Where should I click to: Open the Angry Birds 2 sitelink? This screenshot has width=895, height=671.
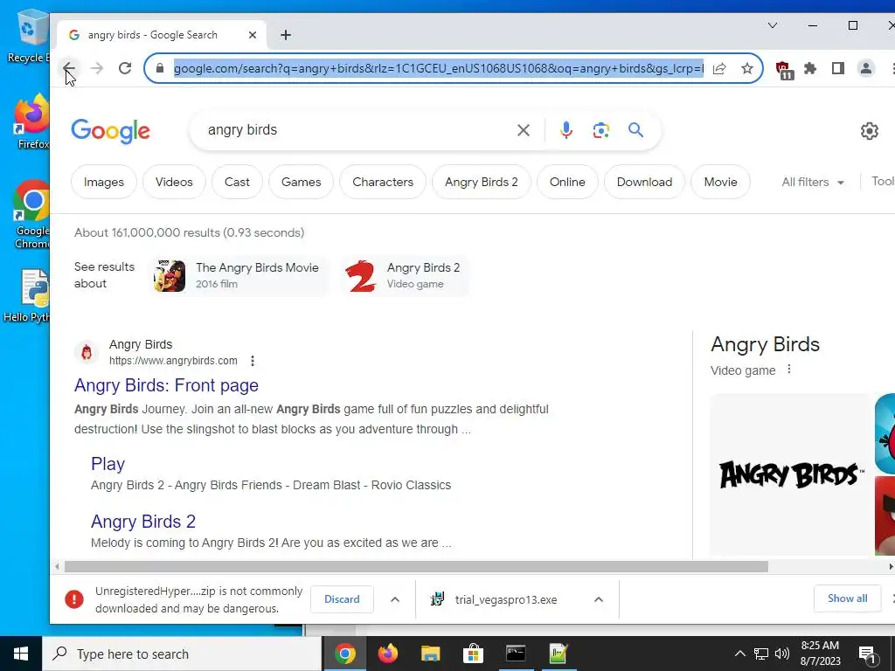[x=143, y=522]
